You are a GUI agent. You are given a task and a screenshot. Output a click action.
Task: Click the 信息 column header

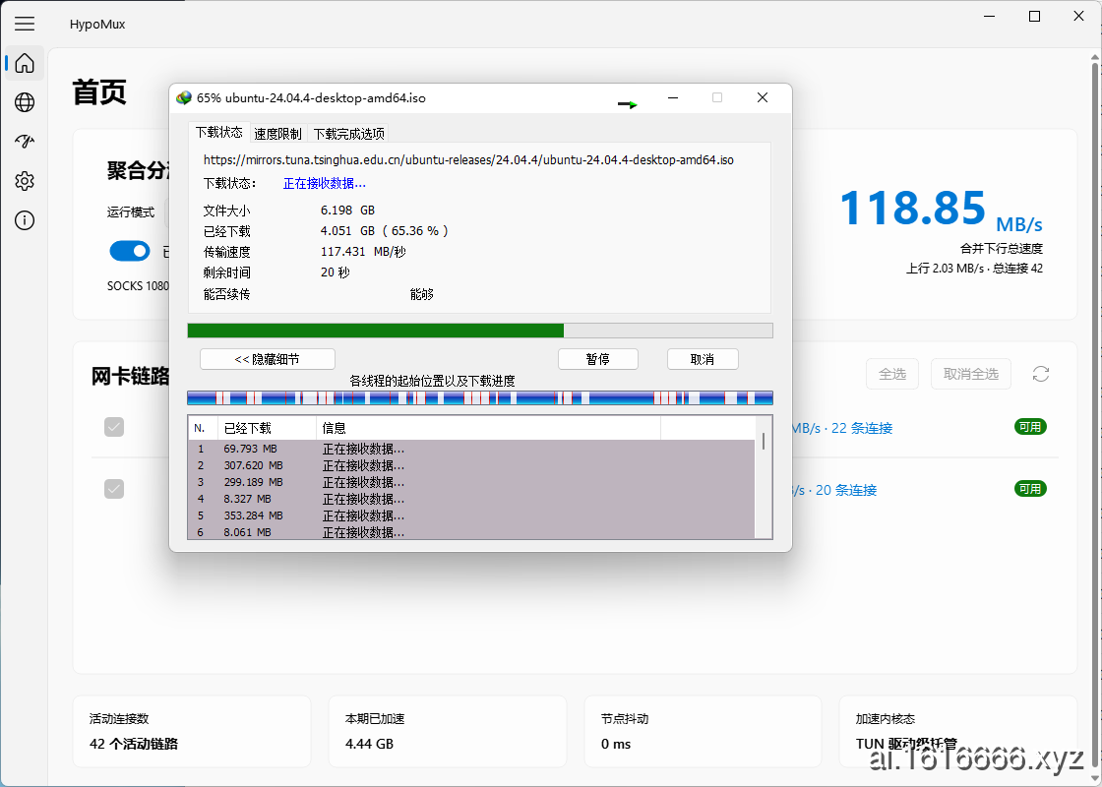point(488,428)
